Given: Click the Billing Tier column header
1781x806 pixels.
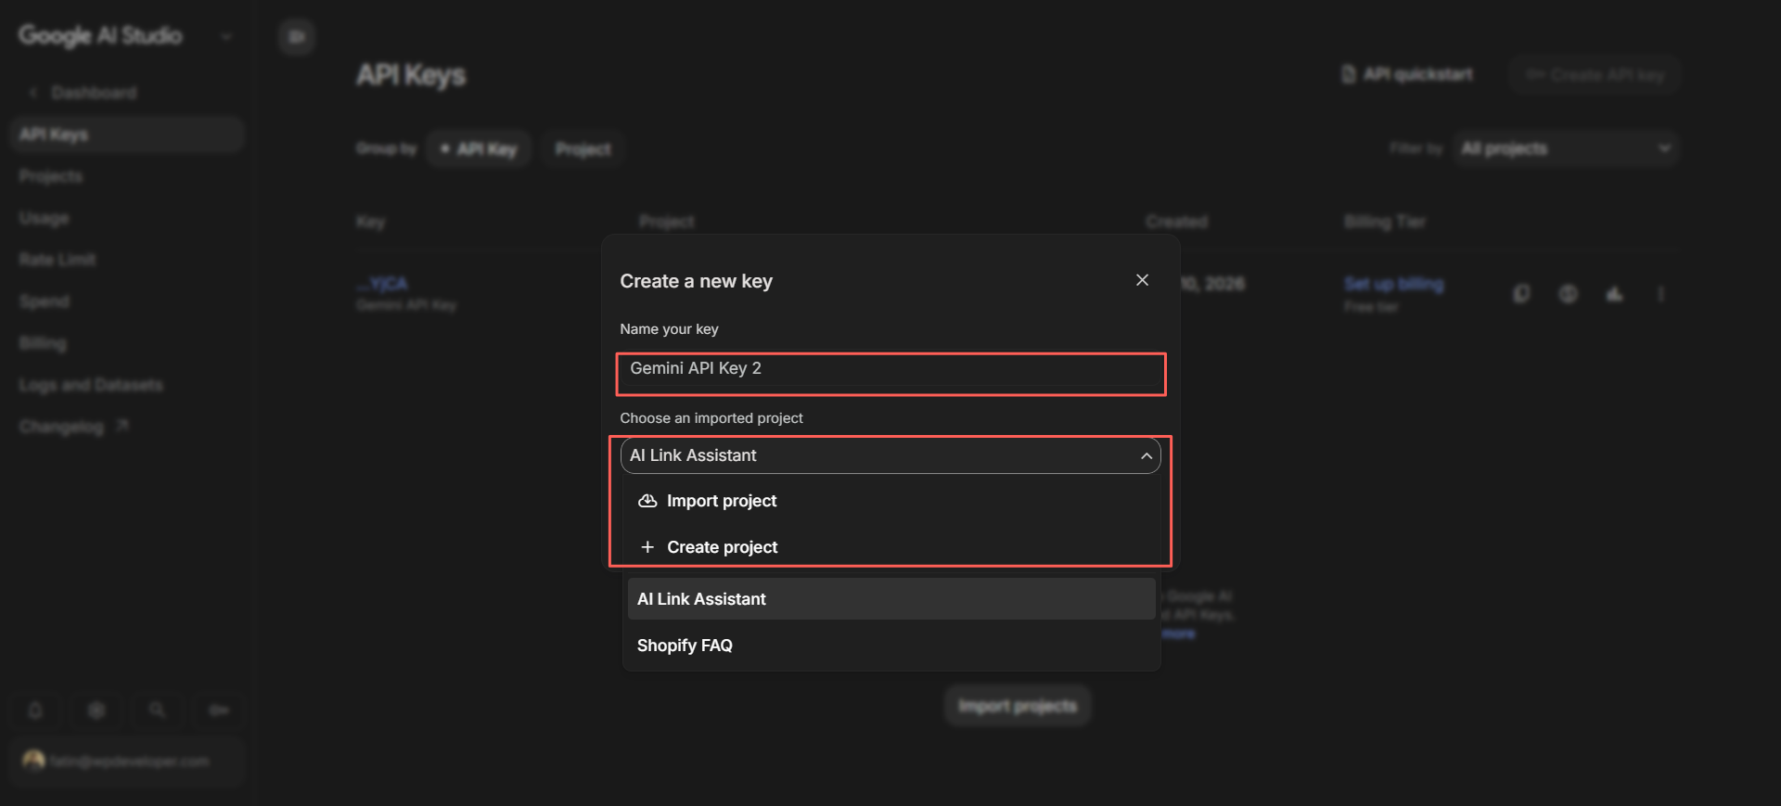Looking at the screenshot, I should pos(1385,222).
